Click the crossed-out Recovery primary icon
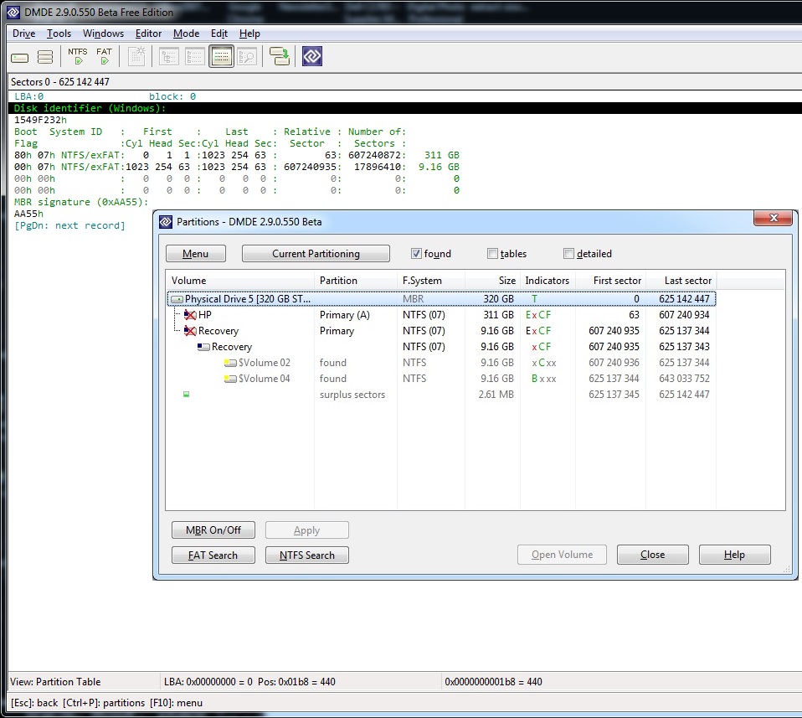This screenshot has height=718, width=802. 190,331
